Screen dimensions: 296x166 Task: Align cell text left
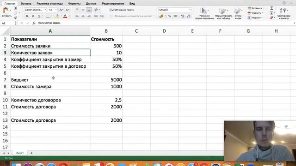click(77, 16)
